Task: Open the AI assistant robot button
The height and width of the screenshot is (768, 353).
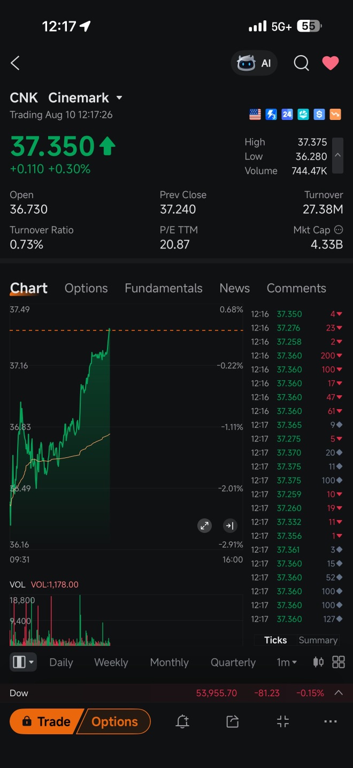Action: point(254,63)
